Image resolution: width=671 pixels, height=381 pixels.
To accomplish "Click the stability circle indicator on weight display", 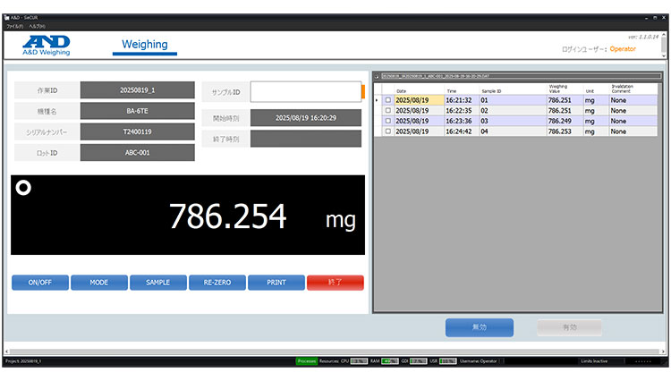I will click(x=23, y=188).
